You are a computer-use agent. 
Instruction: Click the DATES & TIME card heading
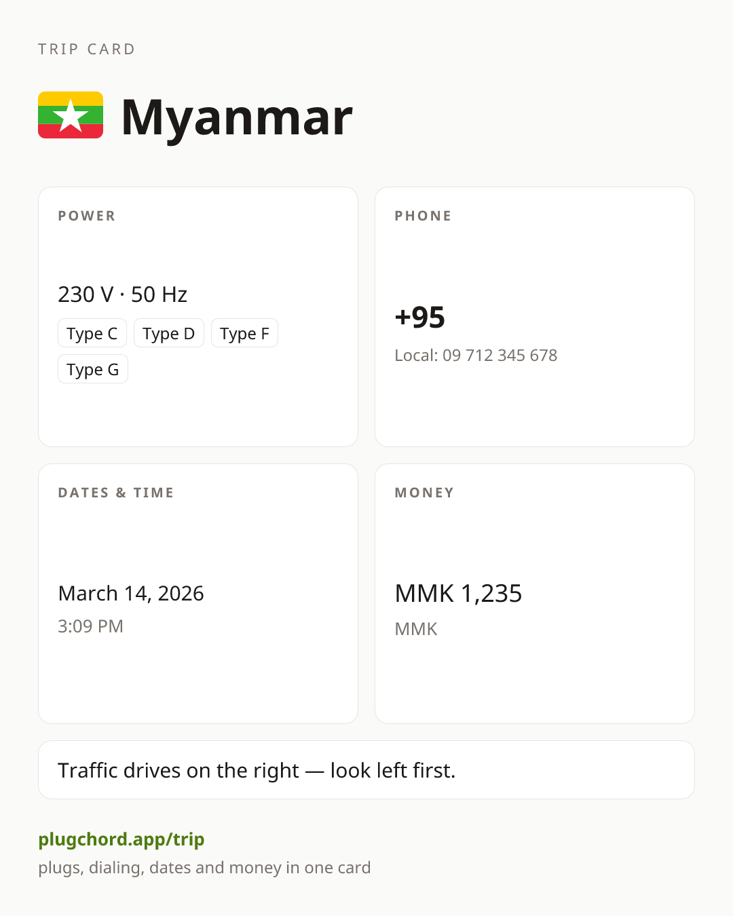coord(116,493)
